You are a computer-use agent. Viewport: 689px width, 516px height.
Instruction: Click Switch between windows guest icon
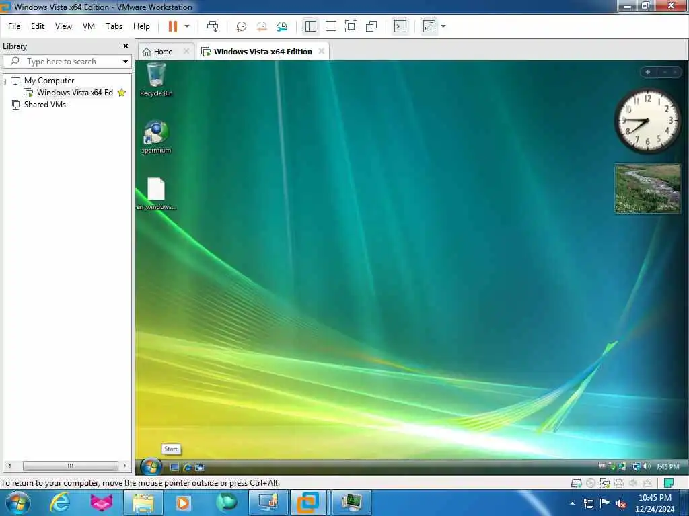199,468
